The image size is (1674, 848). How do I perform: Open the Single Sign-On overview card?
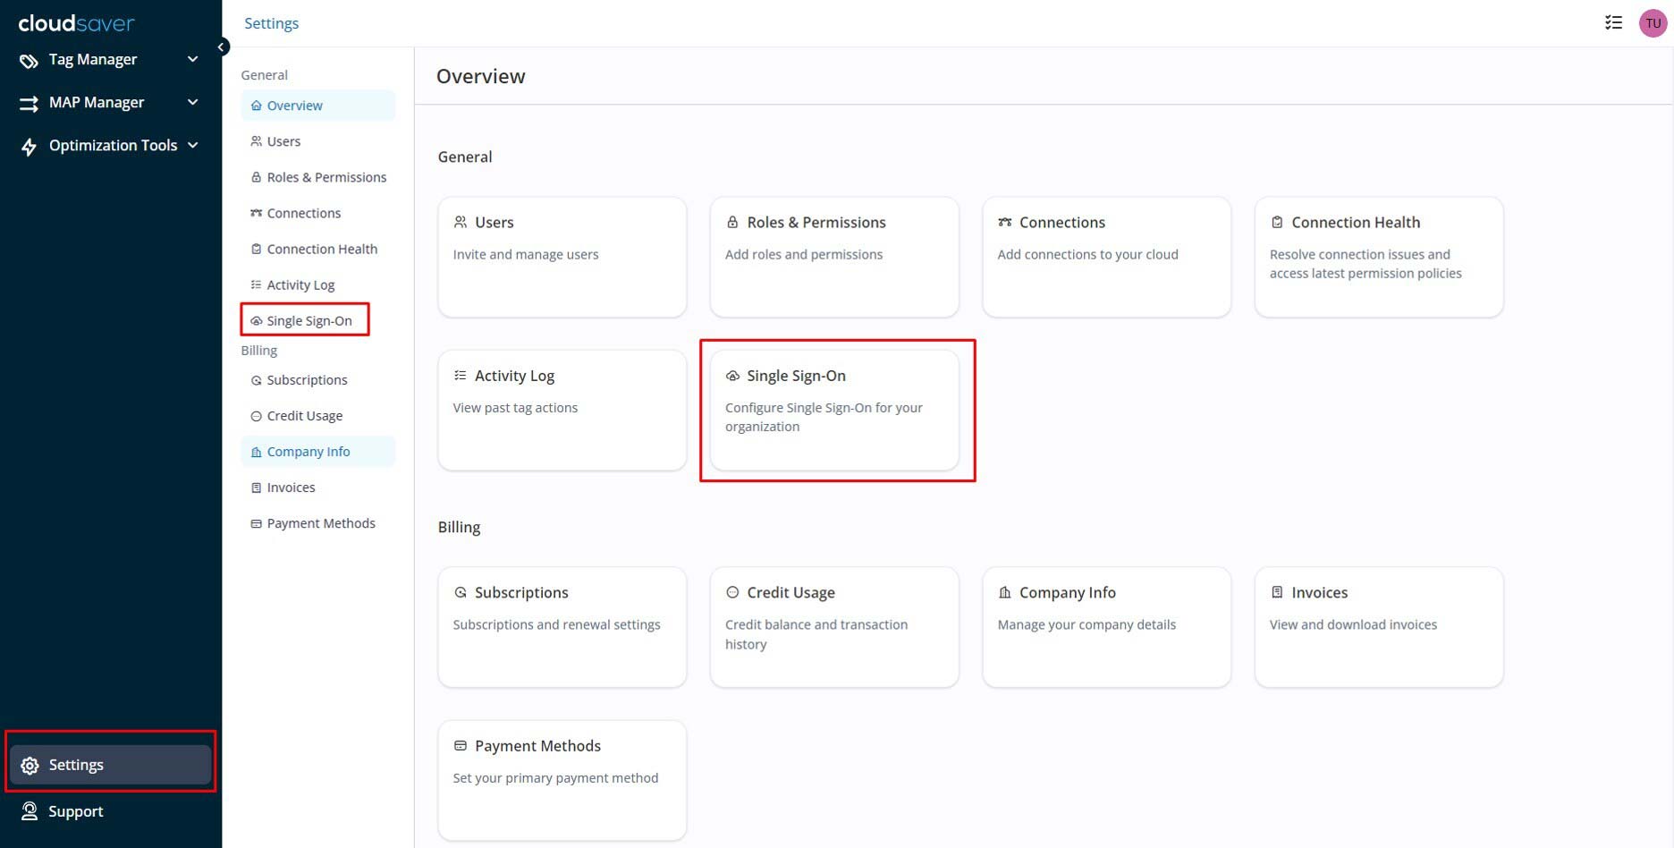[833, 410]
